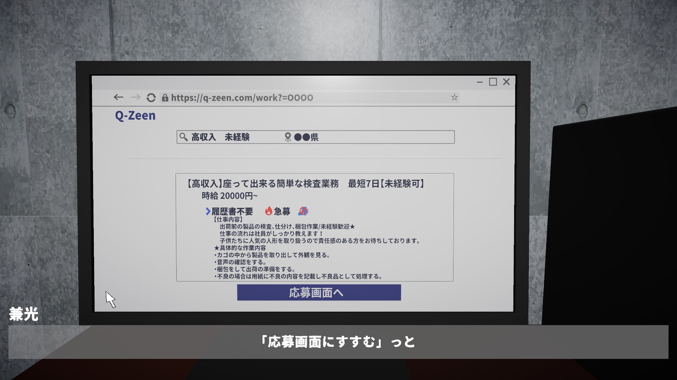Click the location pin icon in search bar

(x=288, y=137)
